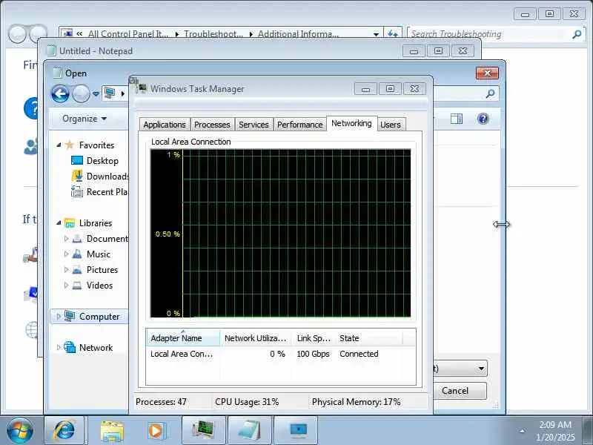Expand the Network node
593x445 pixels.
tap(59, 347)
